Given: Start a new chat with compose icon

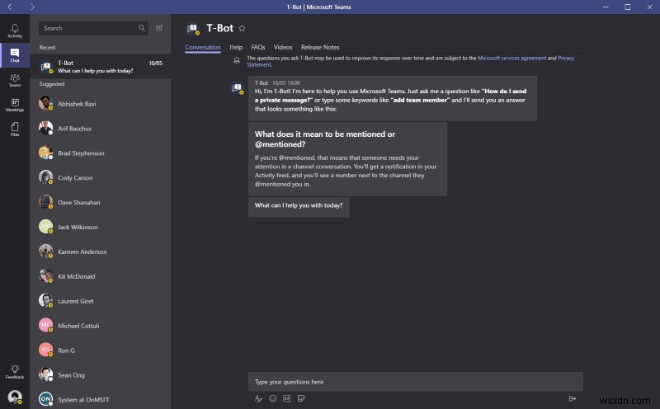Looking at the screenshot, I should 159,28.
